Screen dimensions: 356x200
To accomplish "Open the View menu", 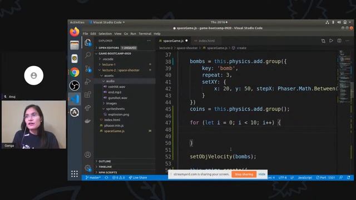I will coord(117,33).
